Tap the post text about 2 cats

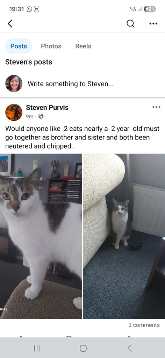pyautogui.click(x=82, y=137)
